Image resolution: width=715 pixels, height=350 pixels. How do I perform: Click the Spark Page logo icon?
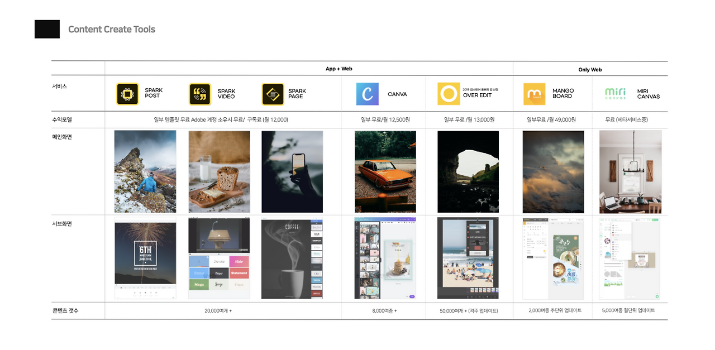tap(273, 94)
